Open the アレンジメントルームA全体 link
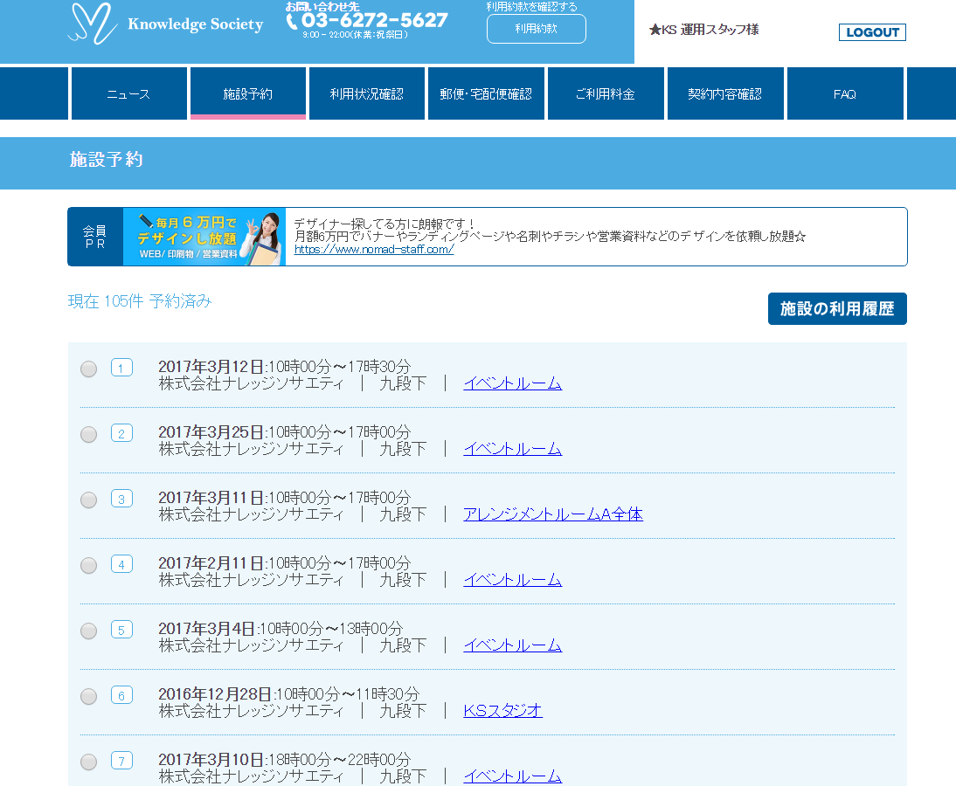956x786 pixels. (553, 514)
